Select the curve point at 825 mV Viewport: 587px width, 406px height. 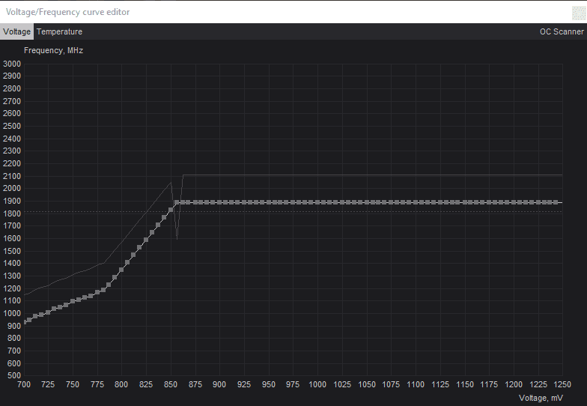[146, 240]
